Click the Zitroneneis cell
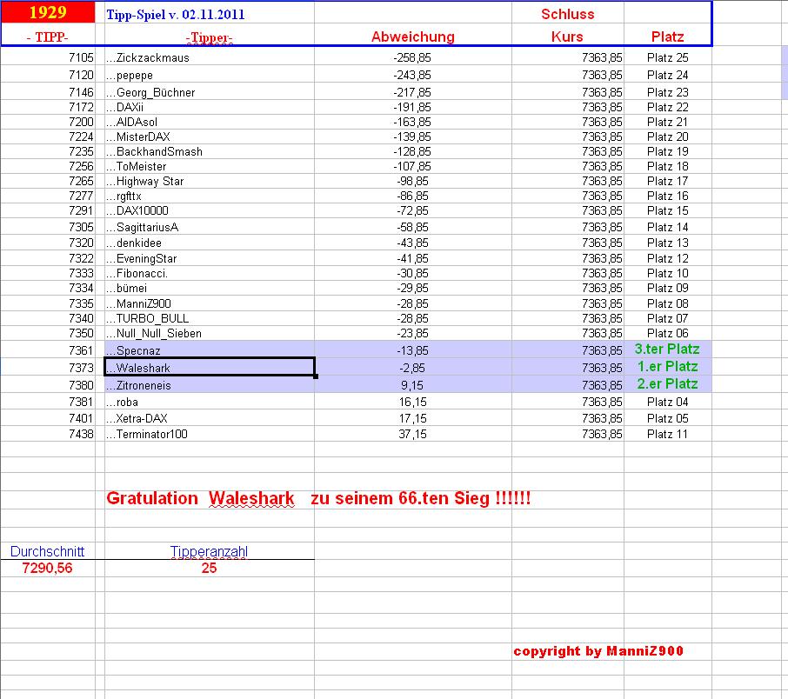 point(209,385)
